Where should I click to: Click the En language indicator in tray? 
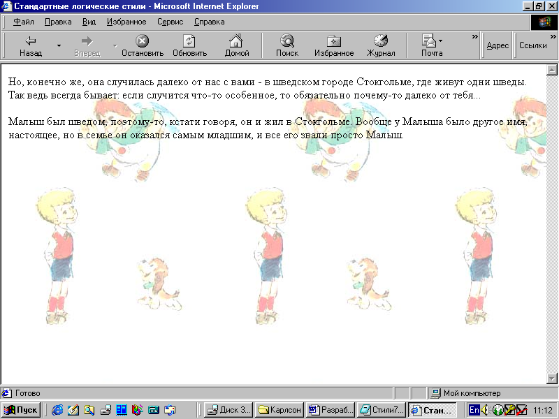pyautogui.click(x=474, y=410)
